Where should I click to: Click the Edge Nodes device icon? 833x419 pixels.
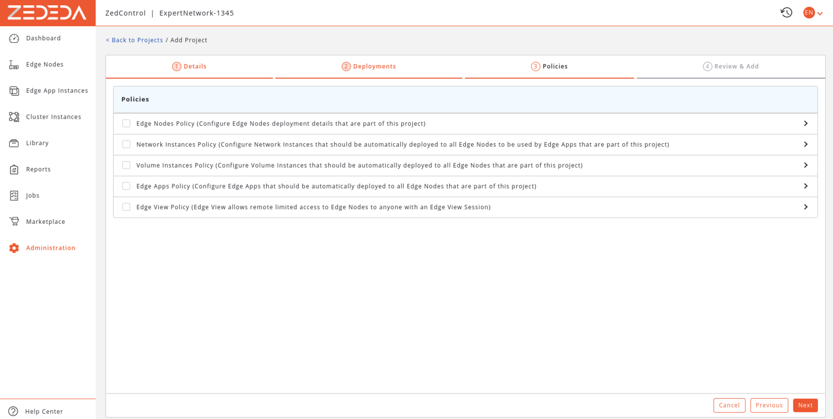(14, 65)
